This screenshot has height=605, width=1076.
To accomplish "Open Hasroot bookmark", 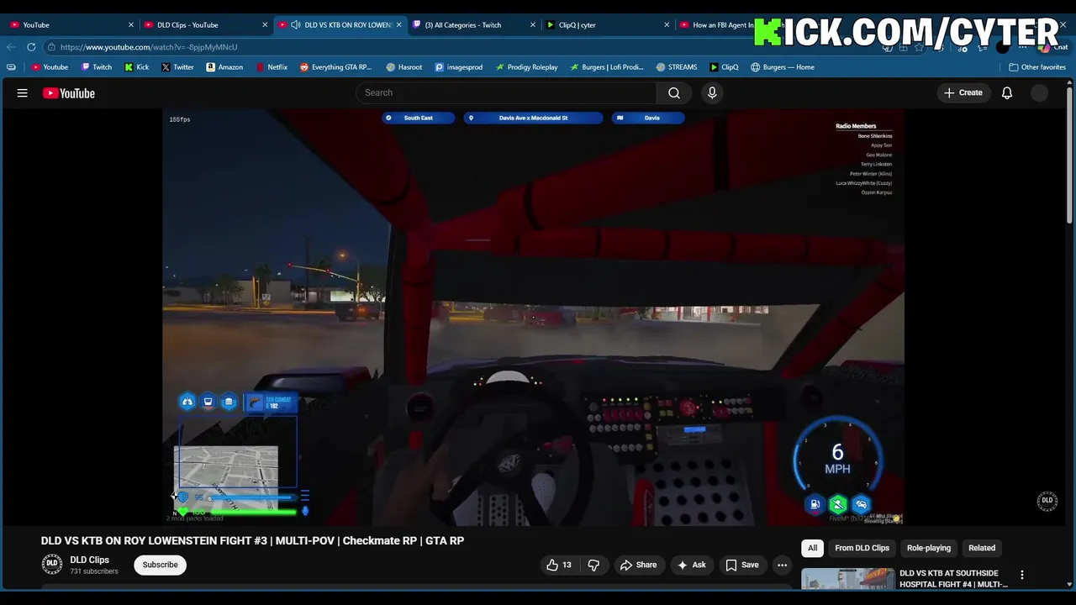I will tap(404, 67).
